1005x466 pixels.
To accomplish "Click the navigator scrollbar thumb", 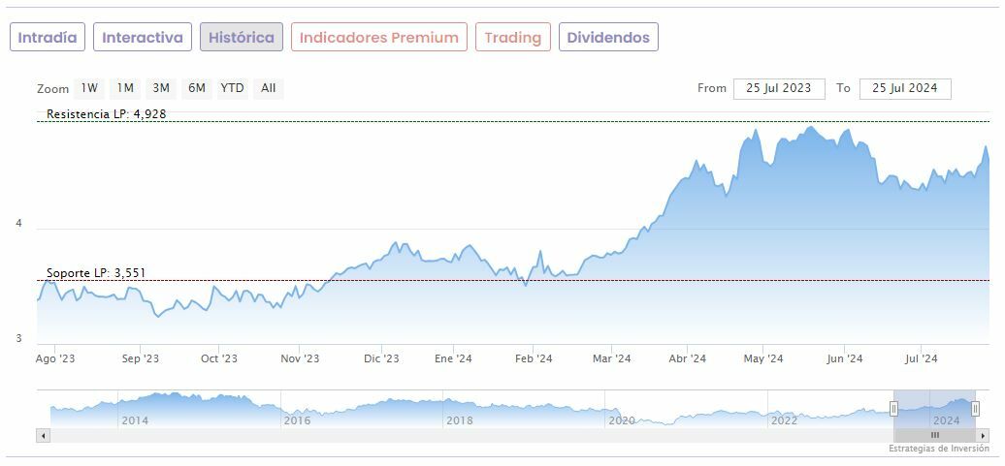I will click(x=934, y=436).
